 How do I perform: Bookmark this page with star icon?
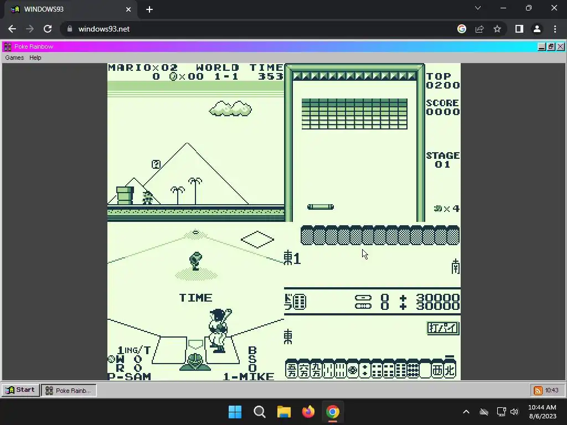click(x=497, y=29)
